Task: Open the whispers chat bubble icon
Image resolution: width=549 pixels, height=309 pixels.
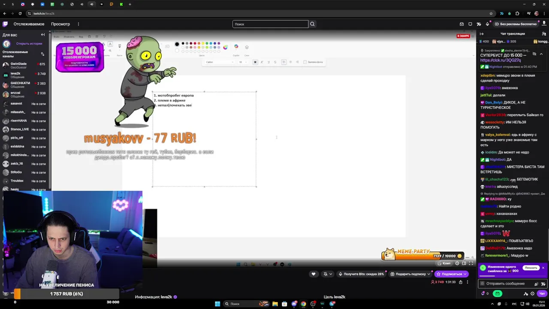Action: point(470,24)
